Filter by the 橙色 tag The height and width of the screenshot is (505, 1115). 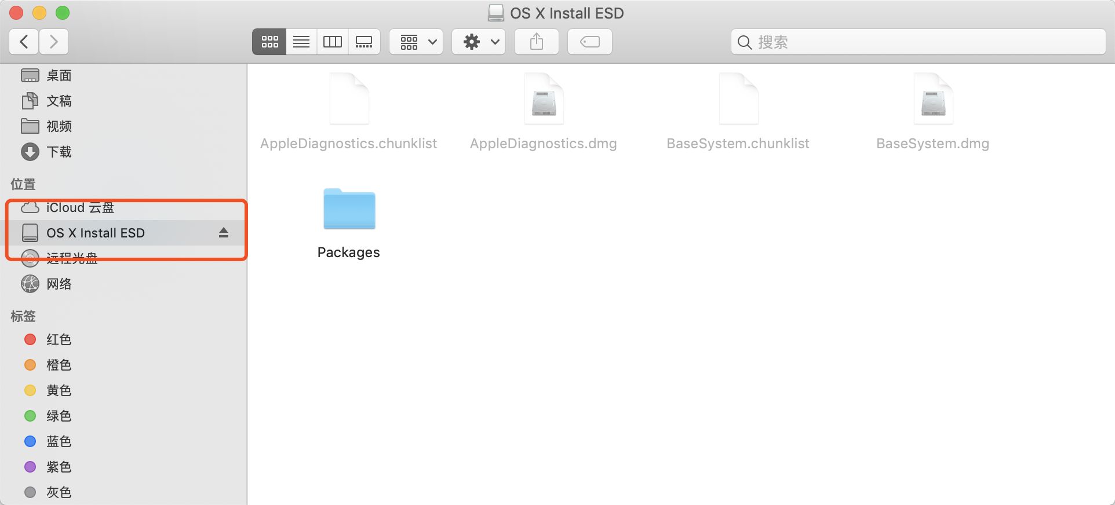pyautogui.click(x=123, y=365)
